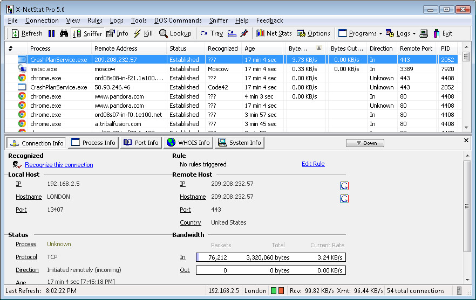Open the Connection menu
The height and width of the screenshot is (300, 476).
42,20
